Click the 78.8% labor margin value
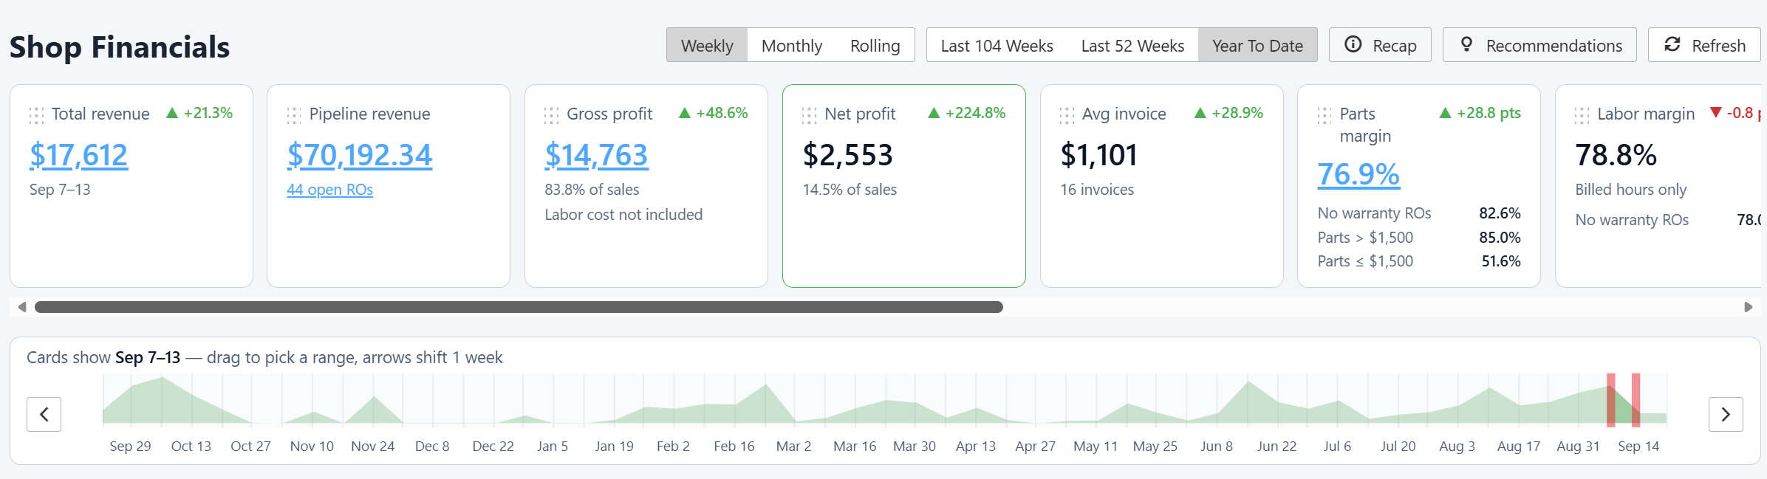The image size is (1767, 479). click(x=1616, y=155)
